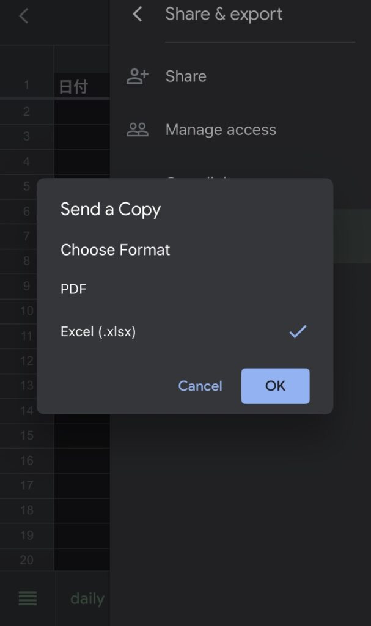This screenshot has height=626, width=371.
Task: Tap the Manage access people icon
Action: [138, 130]
